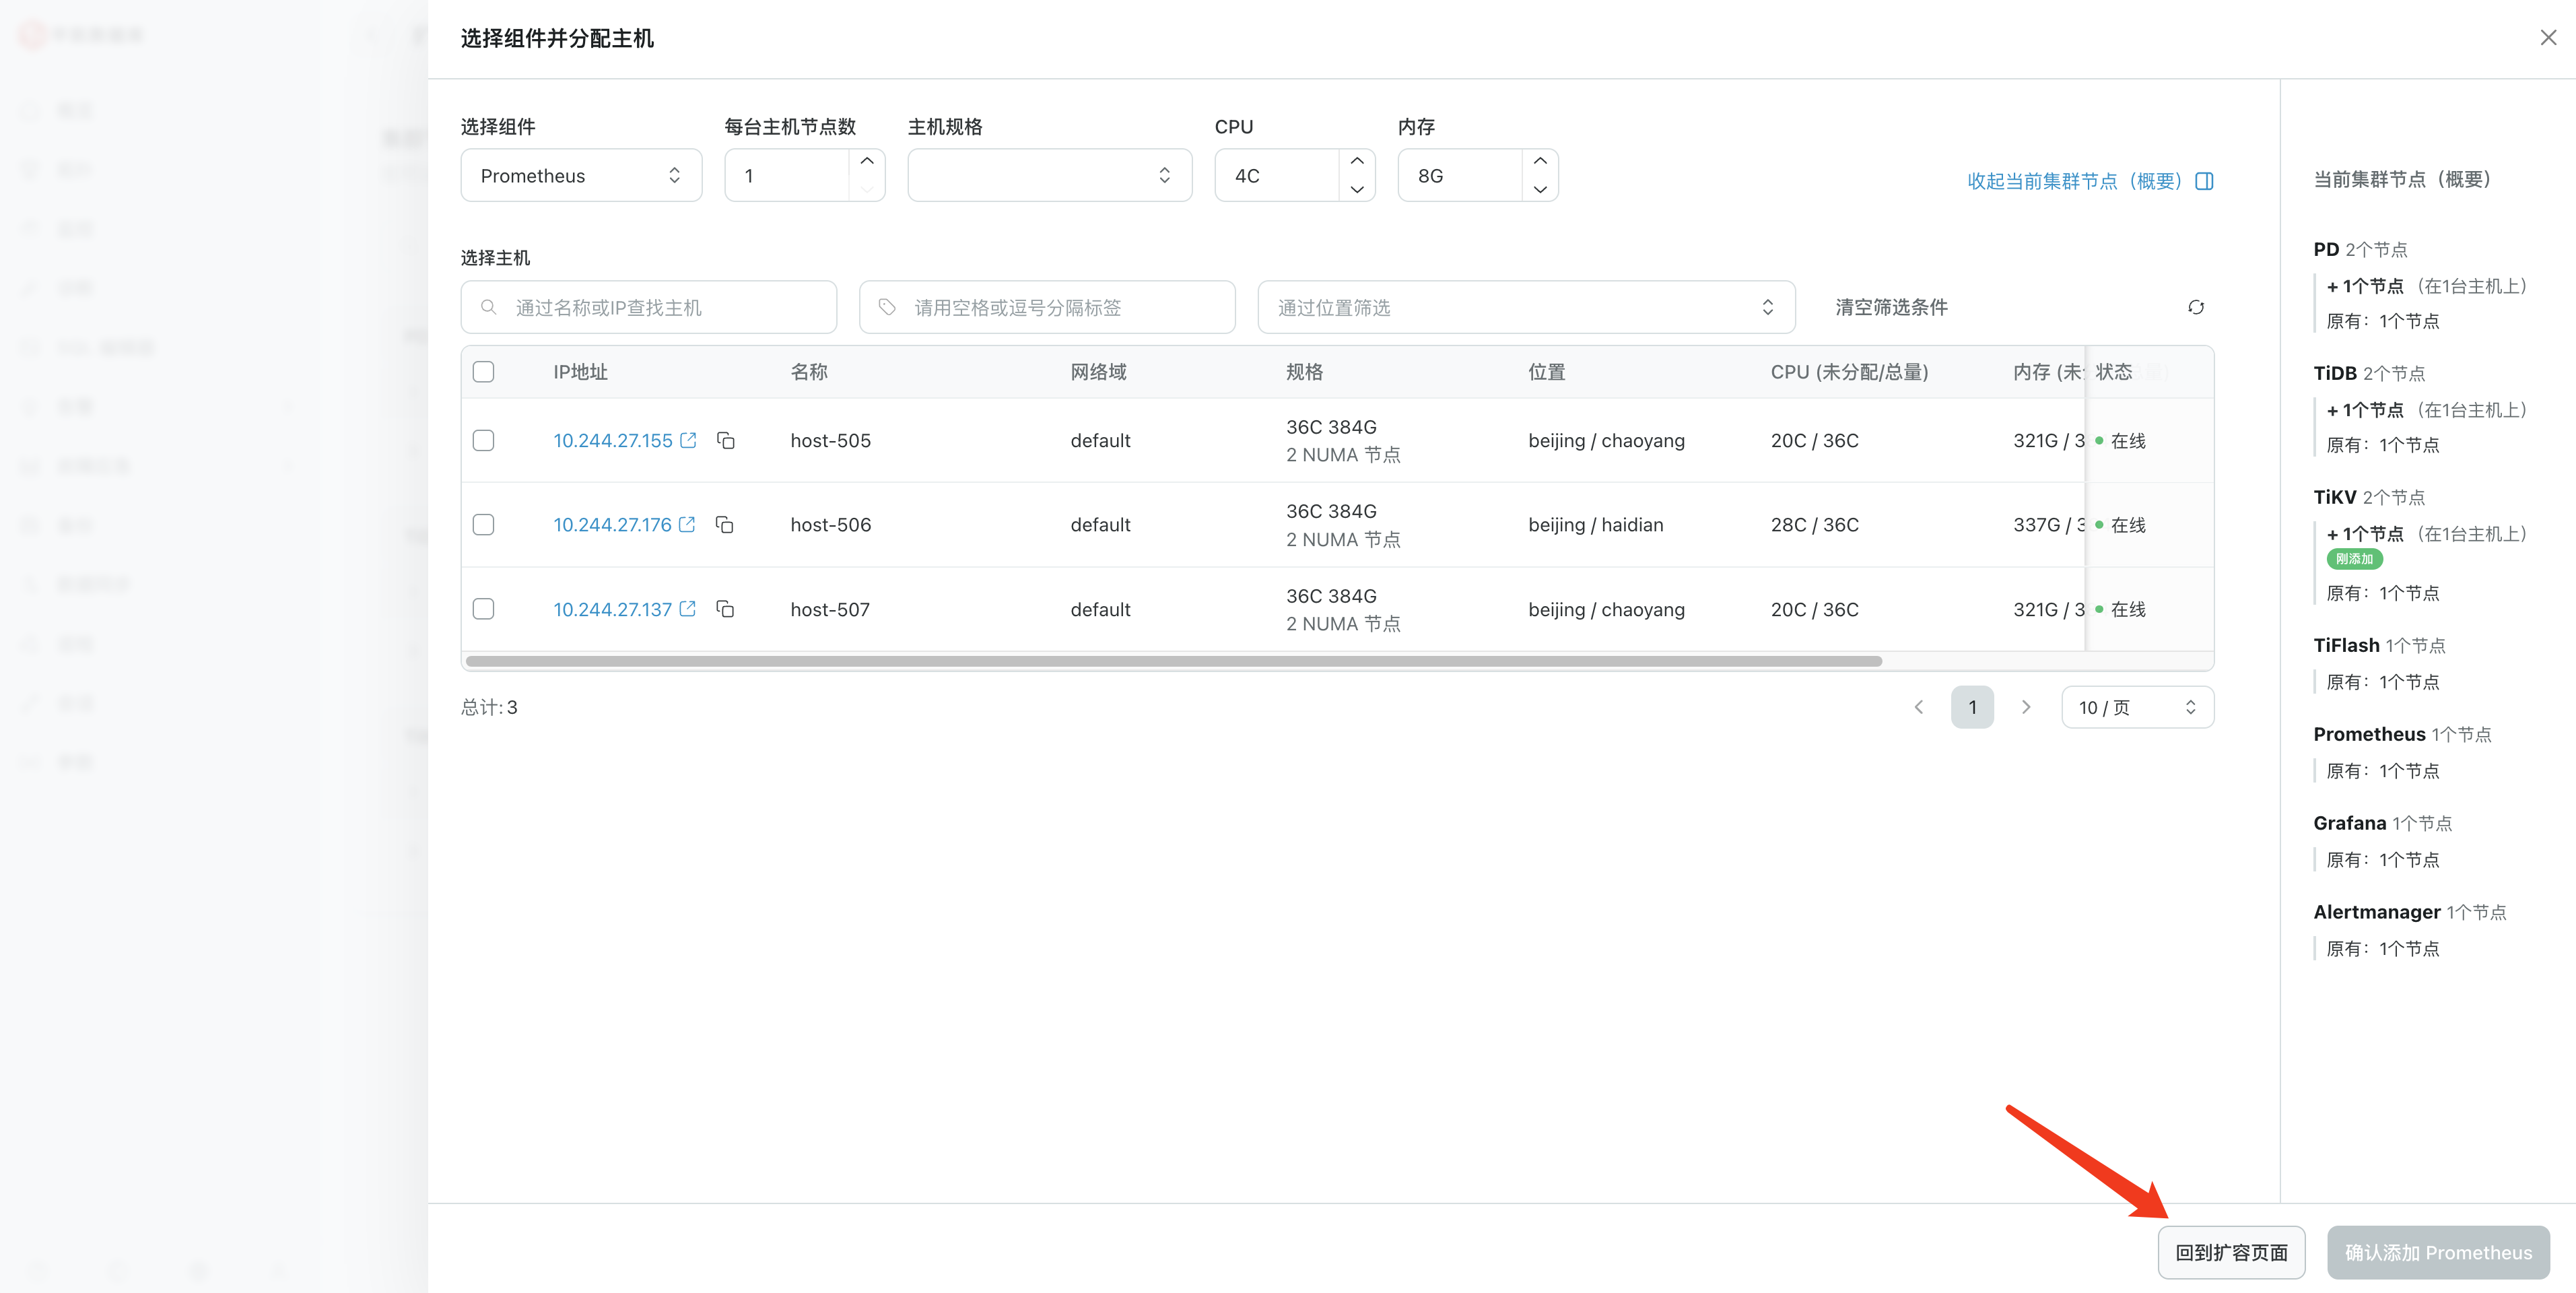2576x1293 pixels.
Task: Open the Prometheus component dropdown
Action: (581, 176)
